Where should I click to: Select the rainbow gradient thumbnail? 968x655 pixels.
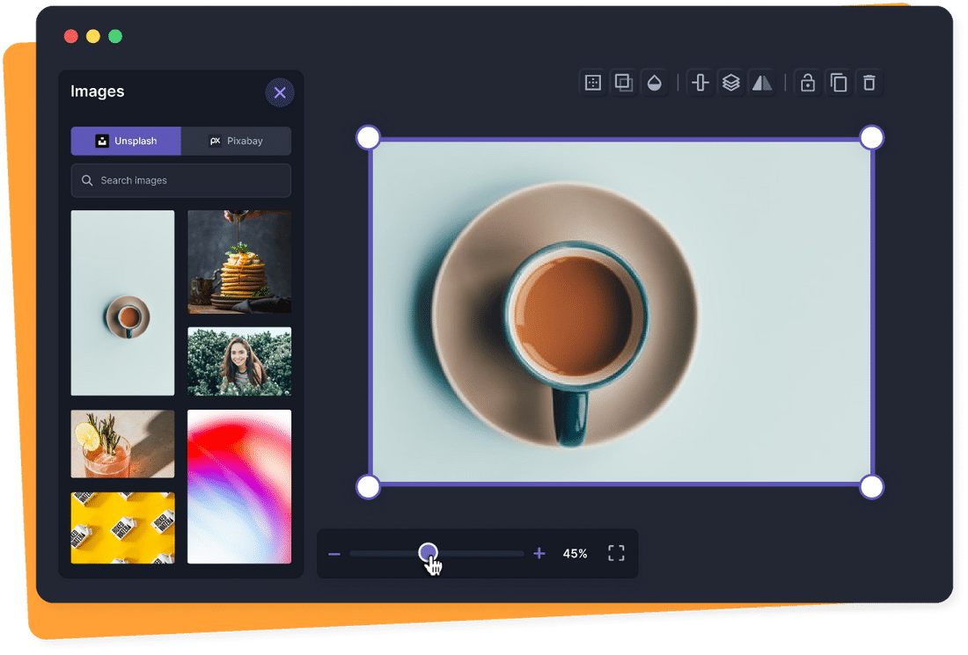tap(239, 485)
